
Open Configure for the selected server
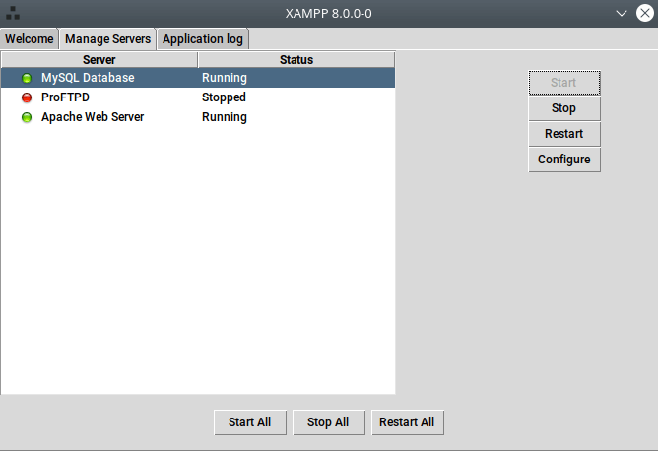click(x=564, y=160)
